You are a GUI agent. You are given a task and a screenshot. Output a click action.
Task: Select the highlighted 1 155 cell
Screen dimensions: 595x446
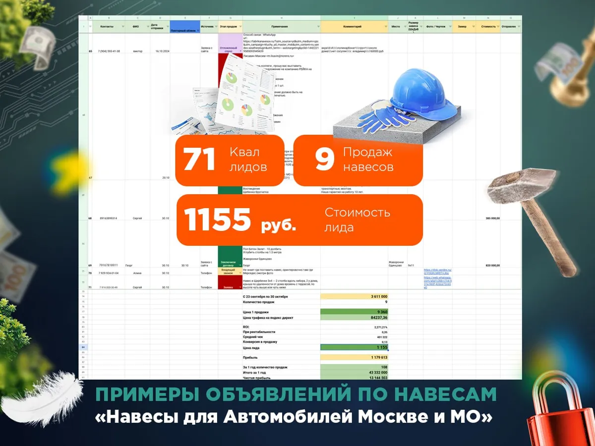pyautogui.click(x=355, y=348)
